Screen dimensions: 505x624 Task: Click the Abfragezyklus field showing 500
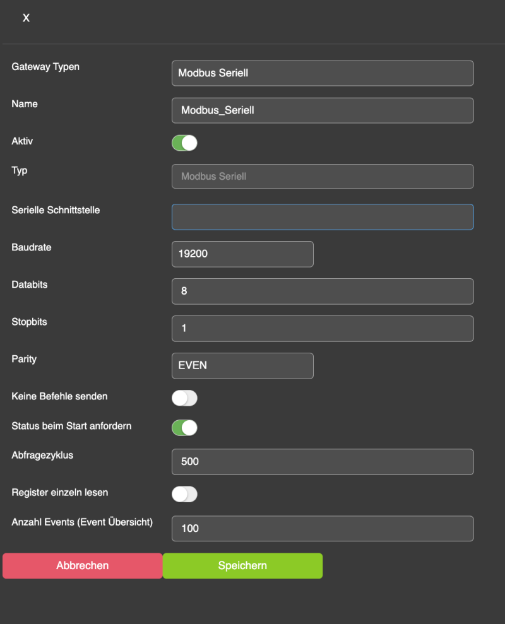coord(322,462)
